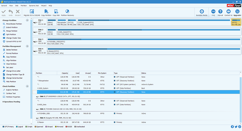The width and height of the screenshot is (242, 131).
Task: Select H:TOSHIBA partition bar on Disk 3
Action: click(144, 41)
